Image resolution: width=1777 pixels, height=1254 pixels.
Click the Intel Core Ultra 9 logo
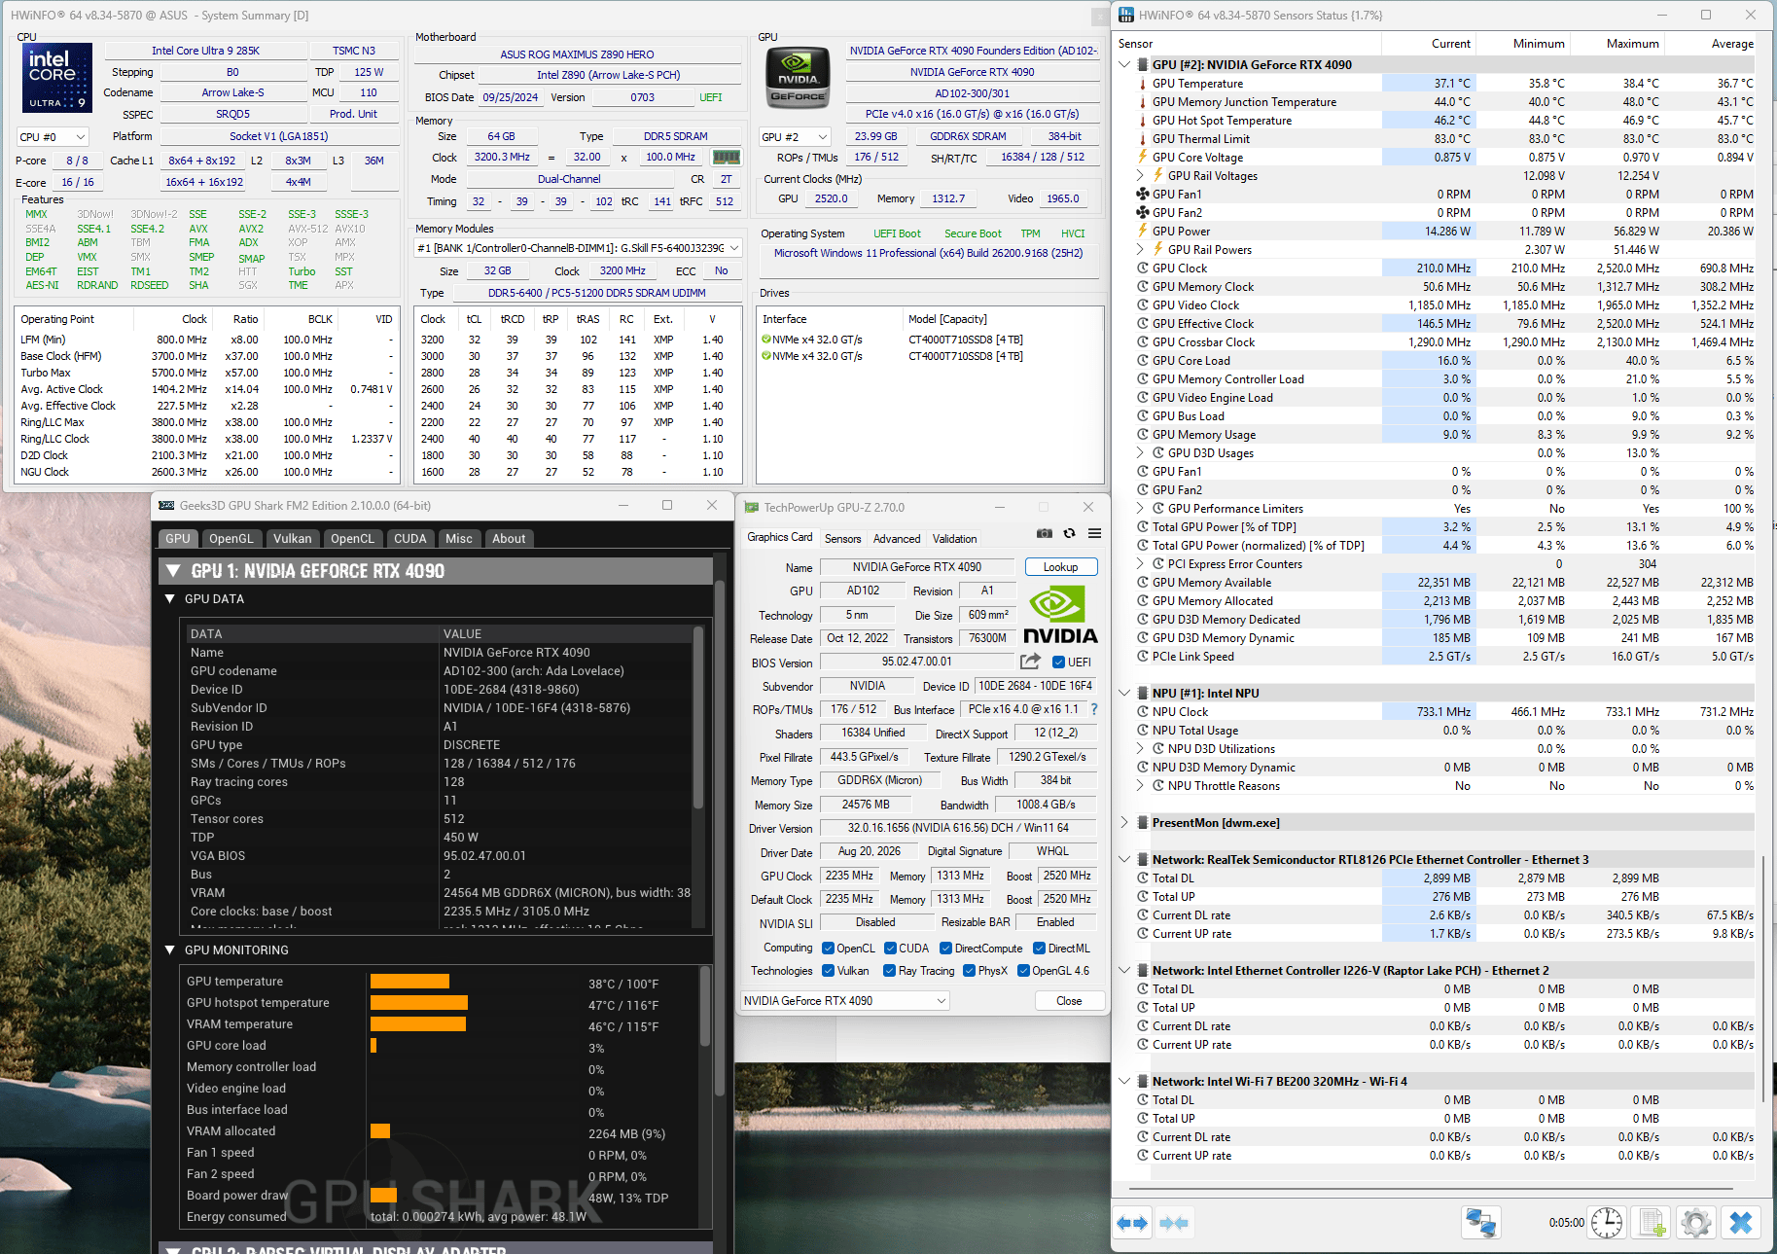57,78
